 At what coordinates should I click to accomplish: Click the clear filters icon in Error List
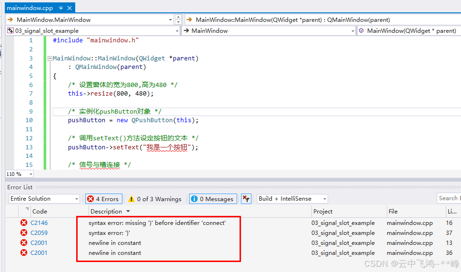246,199
